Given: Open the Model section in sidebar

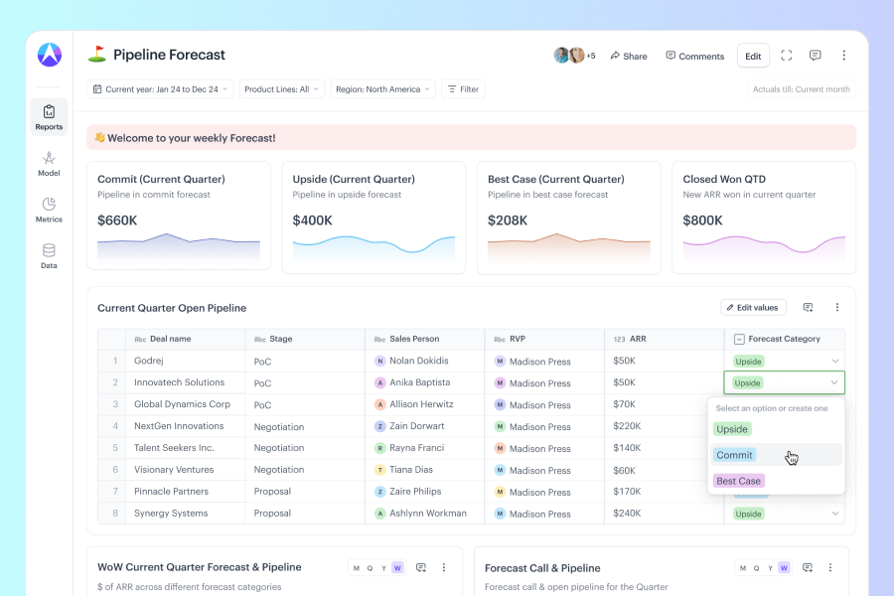Looking at the screenshot, I should click(x=49, y=163).
